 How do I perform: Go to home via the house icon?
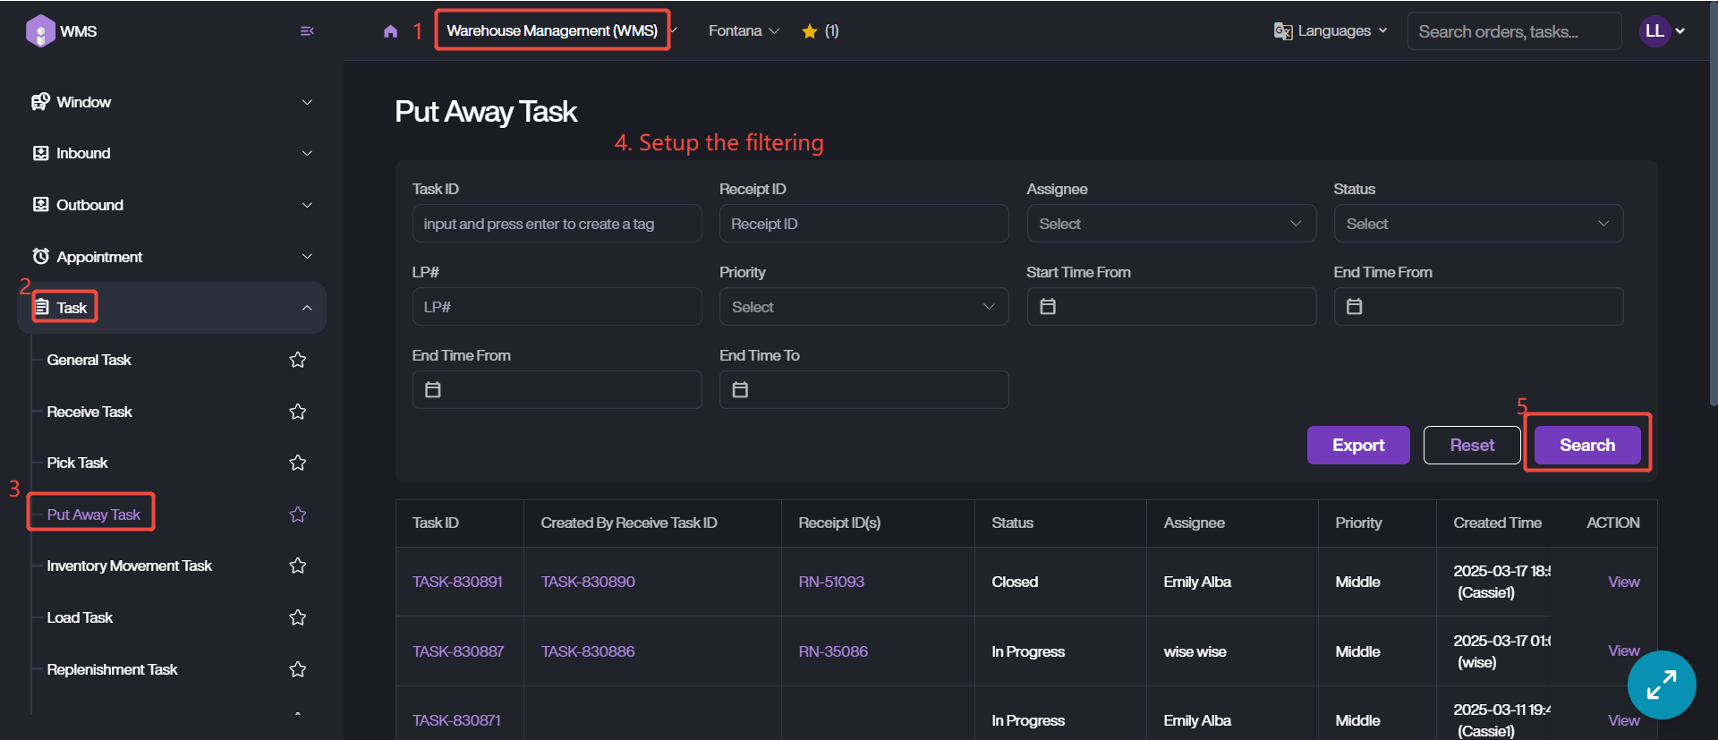click(390, 31)
